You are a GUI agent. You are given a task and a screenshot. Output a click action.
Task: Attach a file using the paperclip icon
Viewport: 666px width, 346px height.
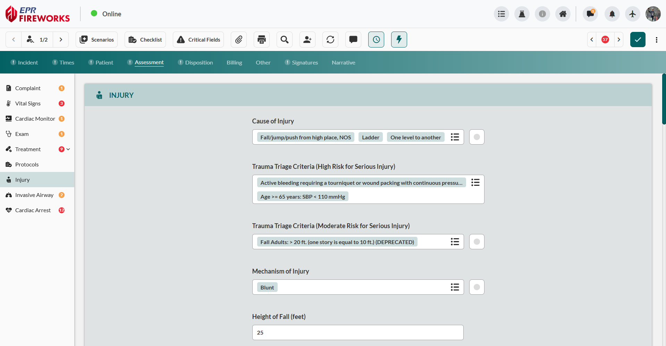click(x=238, y=40)
